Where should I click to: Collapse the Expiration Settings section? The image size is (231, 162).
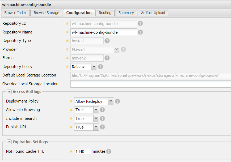(9, 142)
